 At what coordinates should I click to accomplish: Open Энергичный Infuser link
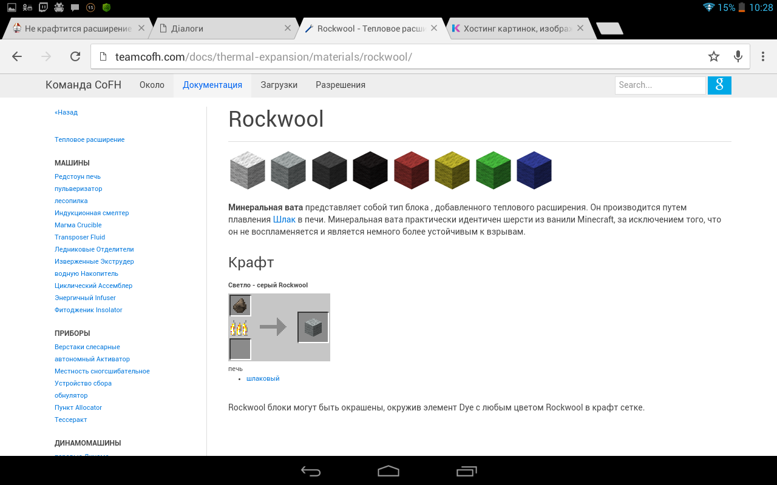[x=85, y=298]
